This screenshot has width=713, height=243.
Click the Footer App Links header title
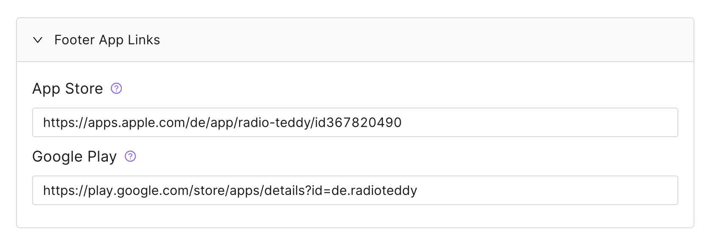coord(107,40)
